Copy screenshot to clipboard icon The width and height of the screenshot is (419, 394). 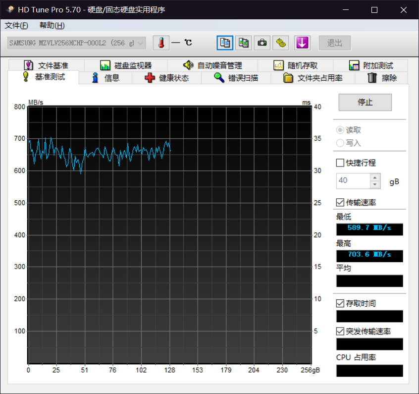[244, 43]
